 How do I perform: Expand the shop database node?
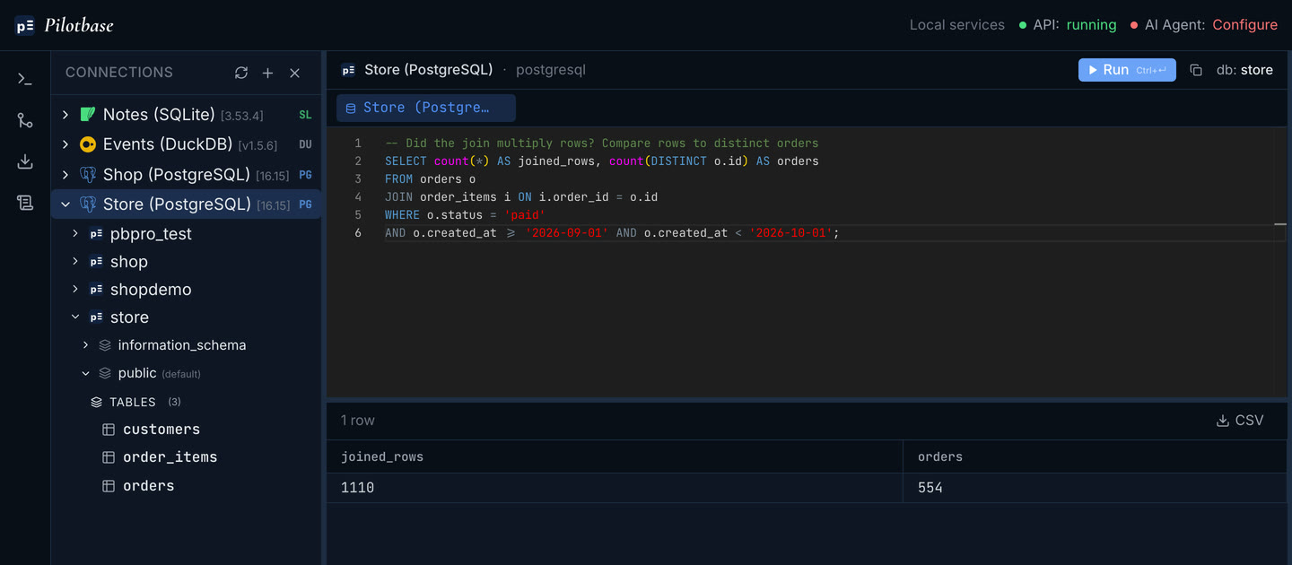75,261
